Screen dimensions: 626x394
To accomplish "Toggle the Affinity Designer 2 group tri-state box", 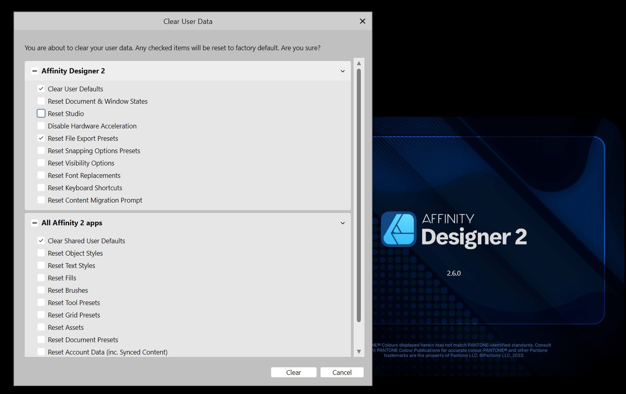I will [35, 71].
